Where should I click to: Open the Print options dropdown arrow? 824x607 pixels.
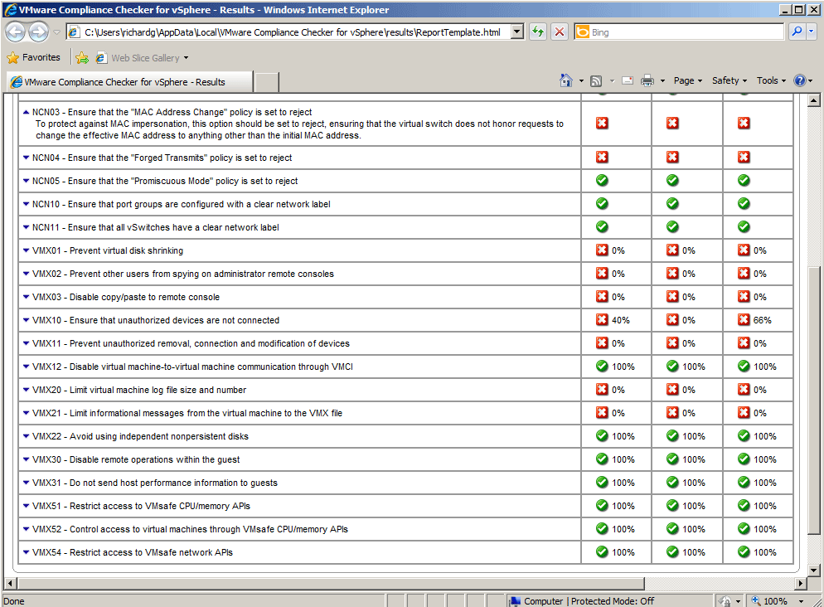[662, 81]
